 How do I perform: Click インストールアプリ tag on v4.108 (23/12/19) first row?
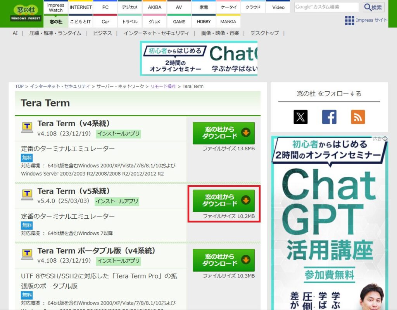pyautogui.click(x=119, y=134)
